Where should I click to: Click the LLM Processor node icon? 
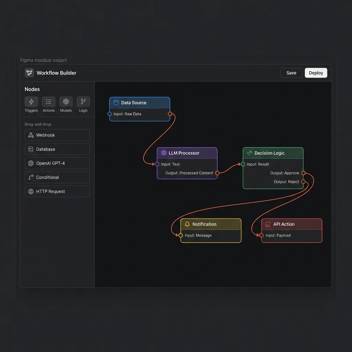[x=164, y=153]
